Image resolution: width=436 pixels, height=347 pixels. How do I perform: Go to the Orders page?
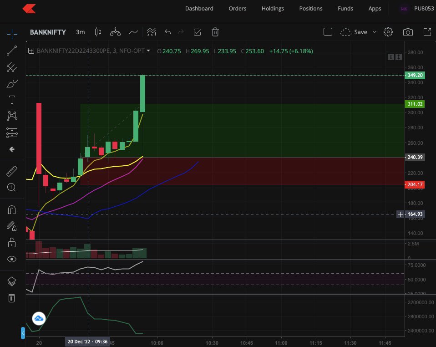(x=238, y=9)
